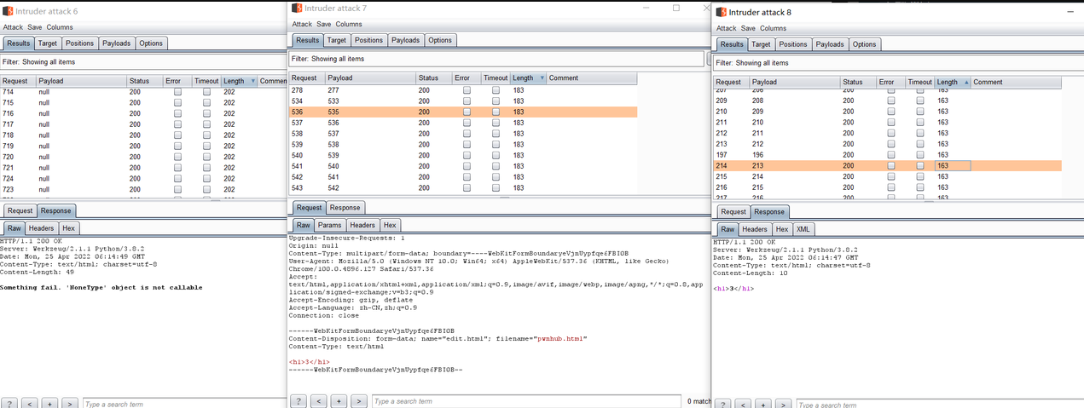Switch to Payloads tab in Intruder attack 8
The height and width of the screenshot is (408, 1084).
(831, 44)
